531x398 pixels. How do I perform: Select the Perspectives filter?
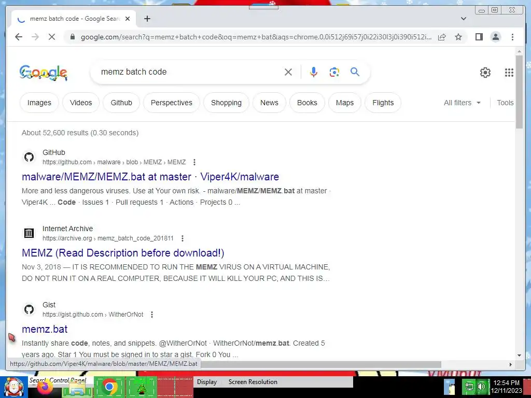171,103
